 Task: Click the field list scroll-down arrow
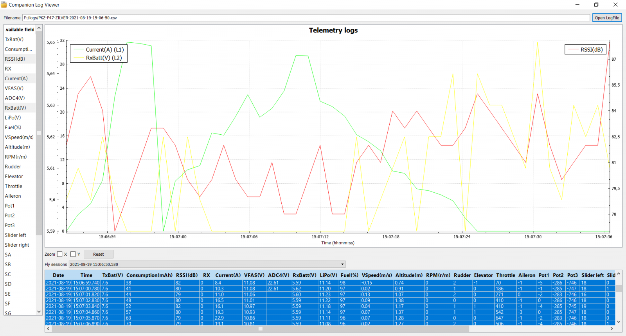39,312
